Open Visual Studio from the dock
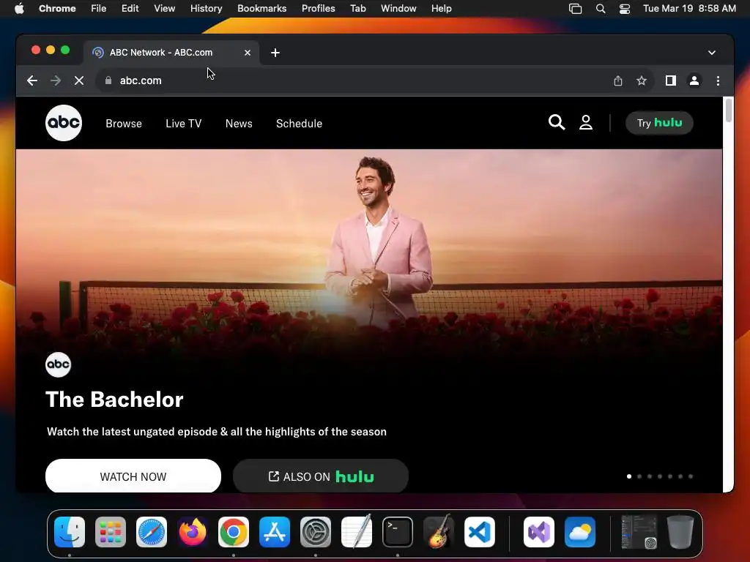Image resolution: width=750 pixels, height=562 pixels. click(539, 532)
